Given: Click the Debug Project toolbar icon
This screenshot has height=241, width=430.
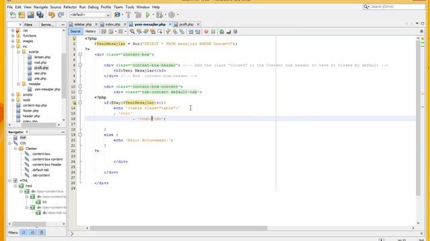Looking at the screenshot, I should click(x=160, y=15).
